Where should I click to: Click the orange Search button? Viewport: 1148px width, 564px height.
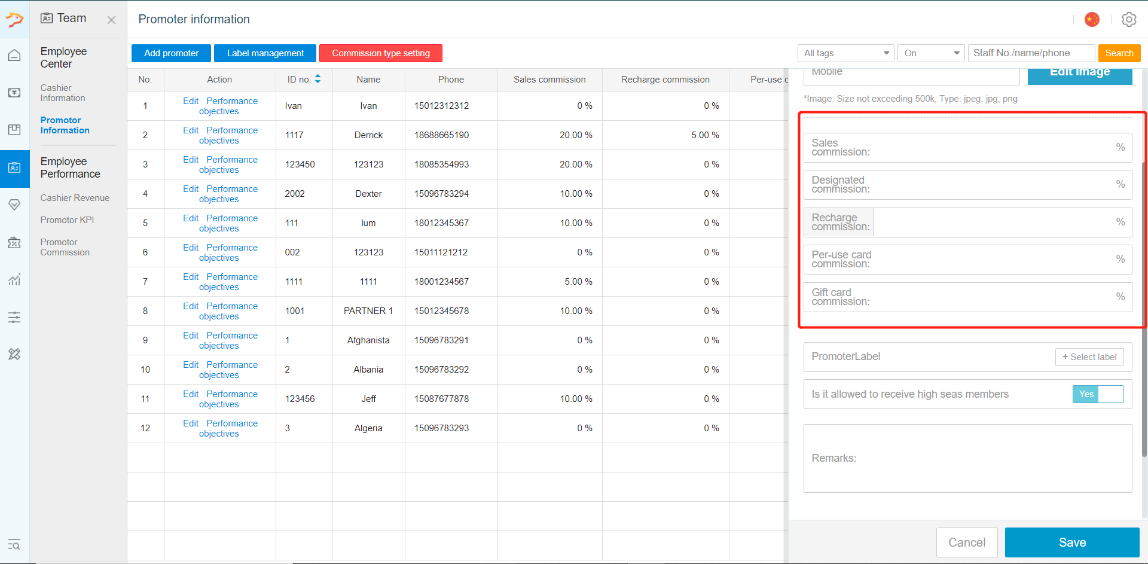1119,53
